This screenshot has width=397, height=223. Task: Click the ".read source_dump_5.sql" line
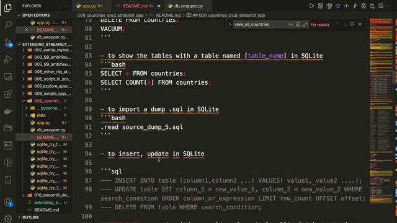[141, 127]
